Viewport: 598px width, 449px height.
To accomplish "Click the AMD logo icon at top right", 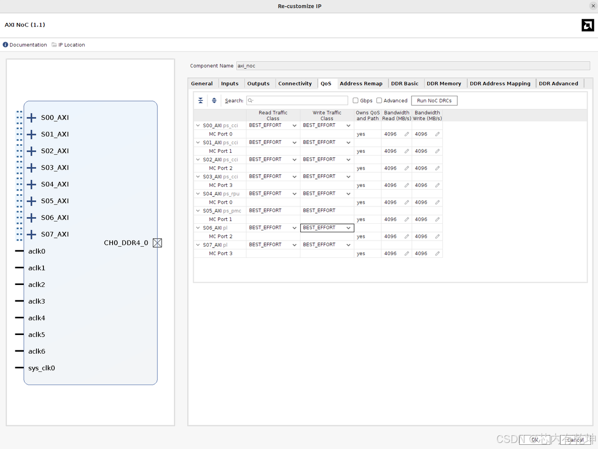I will click(588, 25).
